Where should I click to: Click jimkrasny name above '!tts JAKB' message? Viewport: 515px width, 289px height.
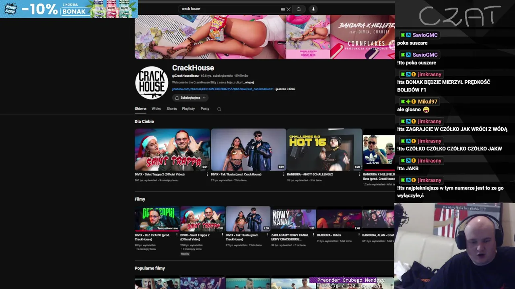(x=430, y=161)
